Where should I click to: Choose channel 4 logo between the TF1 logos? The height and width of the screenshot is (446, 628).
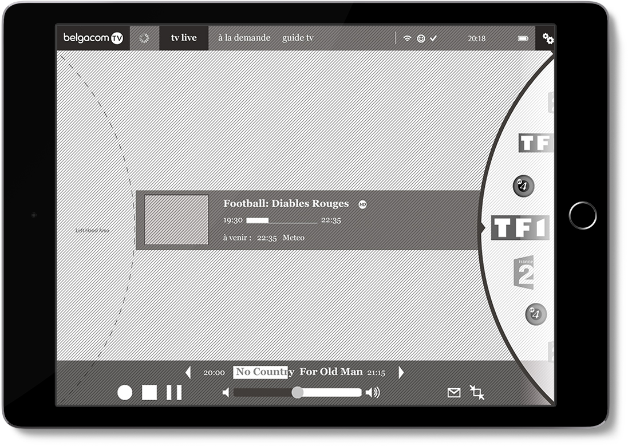click(x=523, y=186)
